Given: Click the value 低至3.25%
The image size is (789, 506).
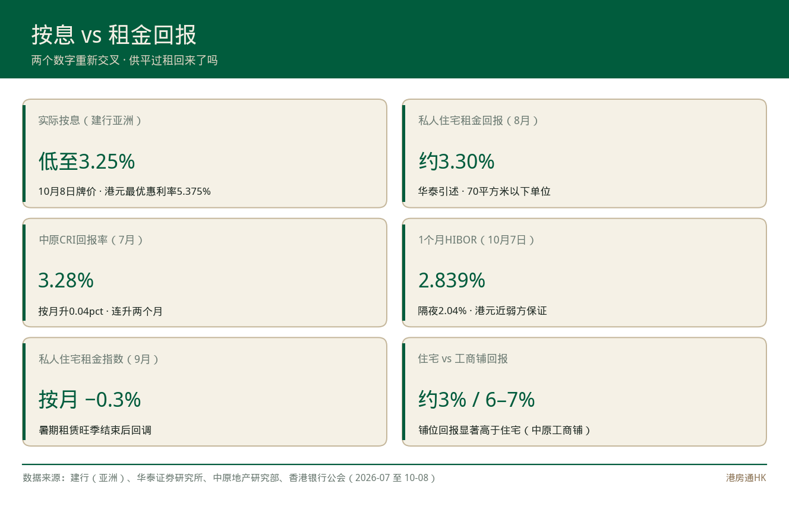Looking at the screenshot, I should coord(87,161).
